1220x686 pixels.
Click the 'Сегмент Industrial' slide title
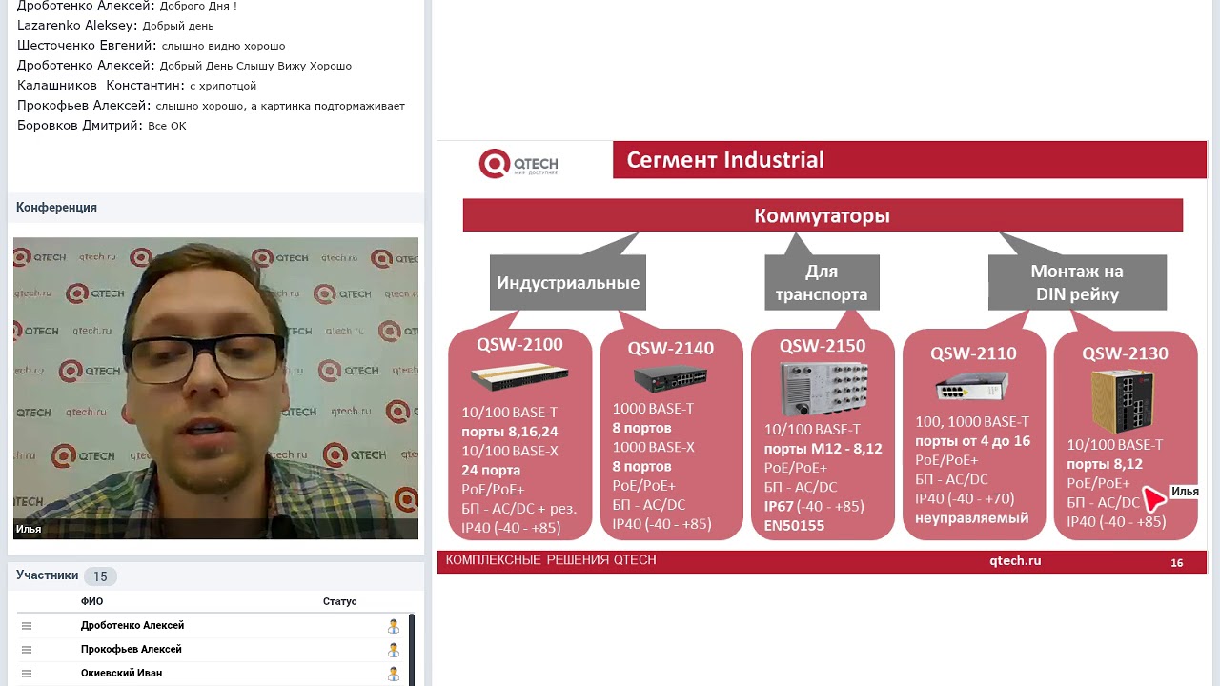click(725, 160)
